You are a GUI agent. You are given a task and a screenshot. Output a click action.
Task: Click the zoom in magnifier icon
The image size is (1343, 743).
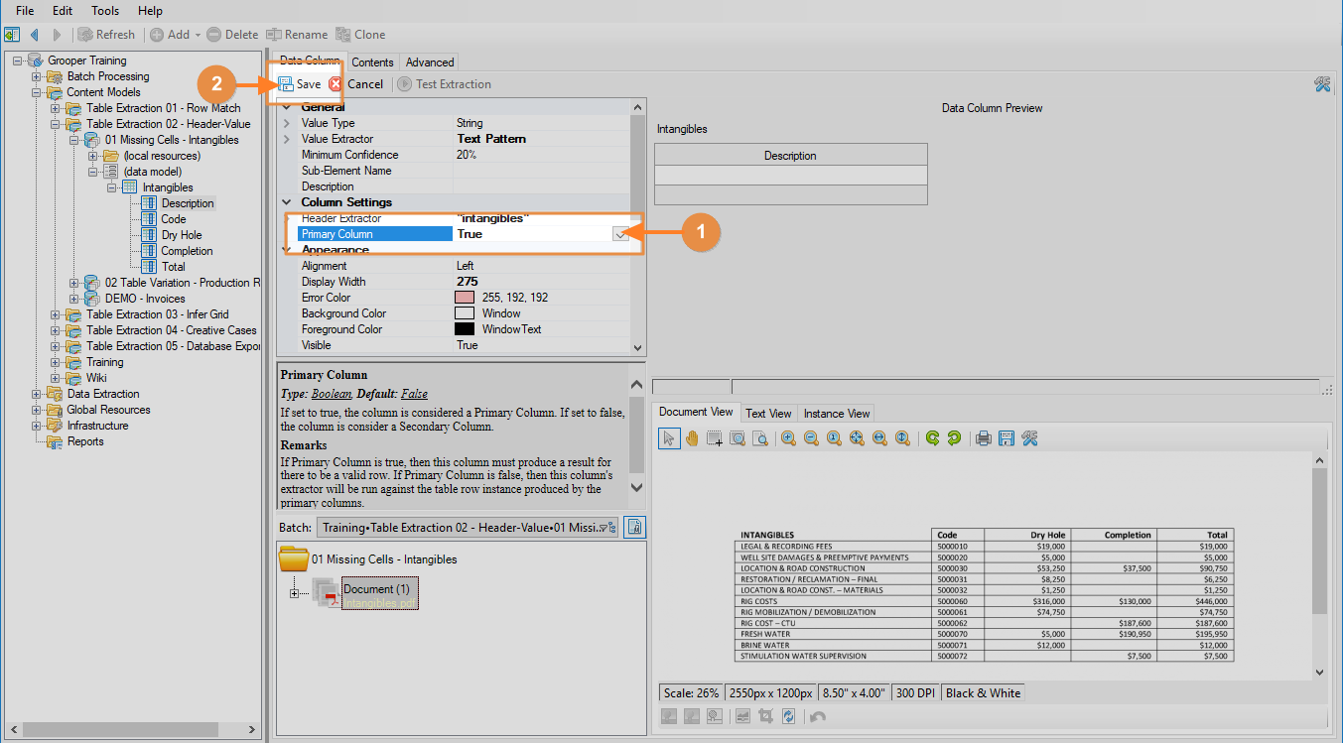pyautogui.click(x=788, y=438)
